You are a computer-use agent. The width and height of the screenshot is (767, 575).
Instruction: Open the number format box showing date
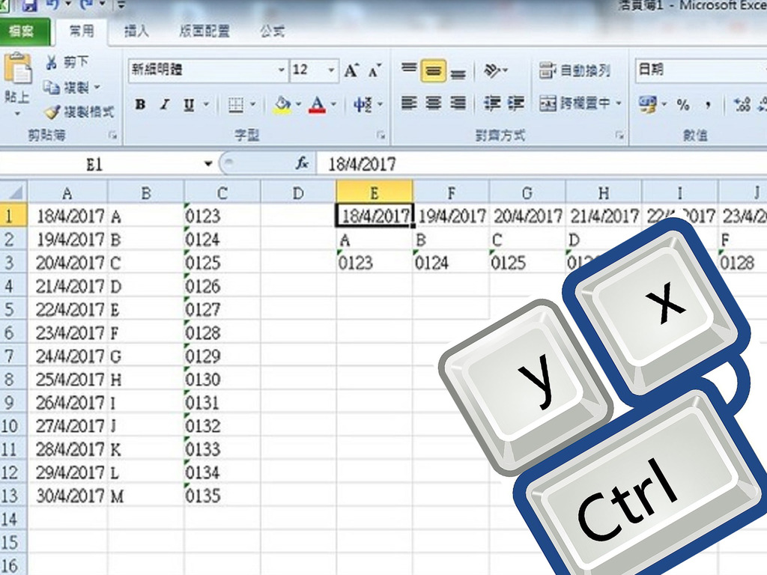coord(700,70)
